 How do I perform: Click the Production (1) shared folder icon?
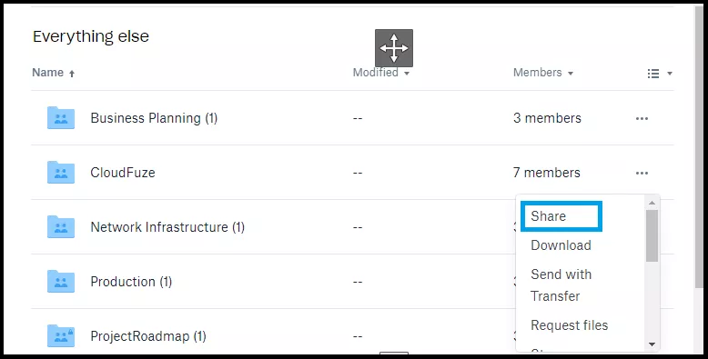point(61,282)
